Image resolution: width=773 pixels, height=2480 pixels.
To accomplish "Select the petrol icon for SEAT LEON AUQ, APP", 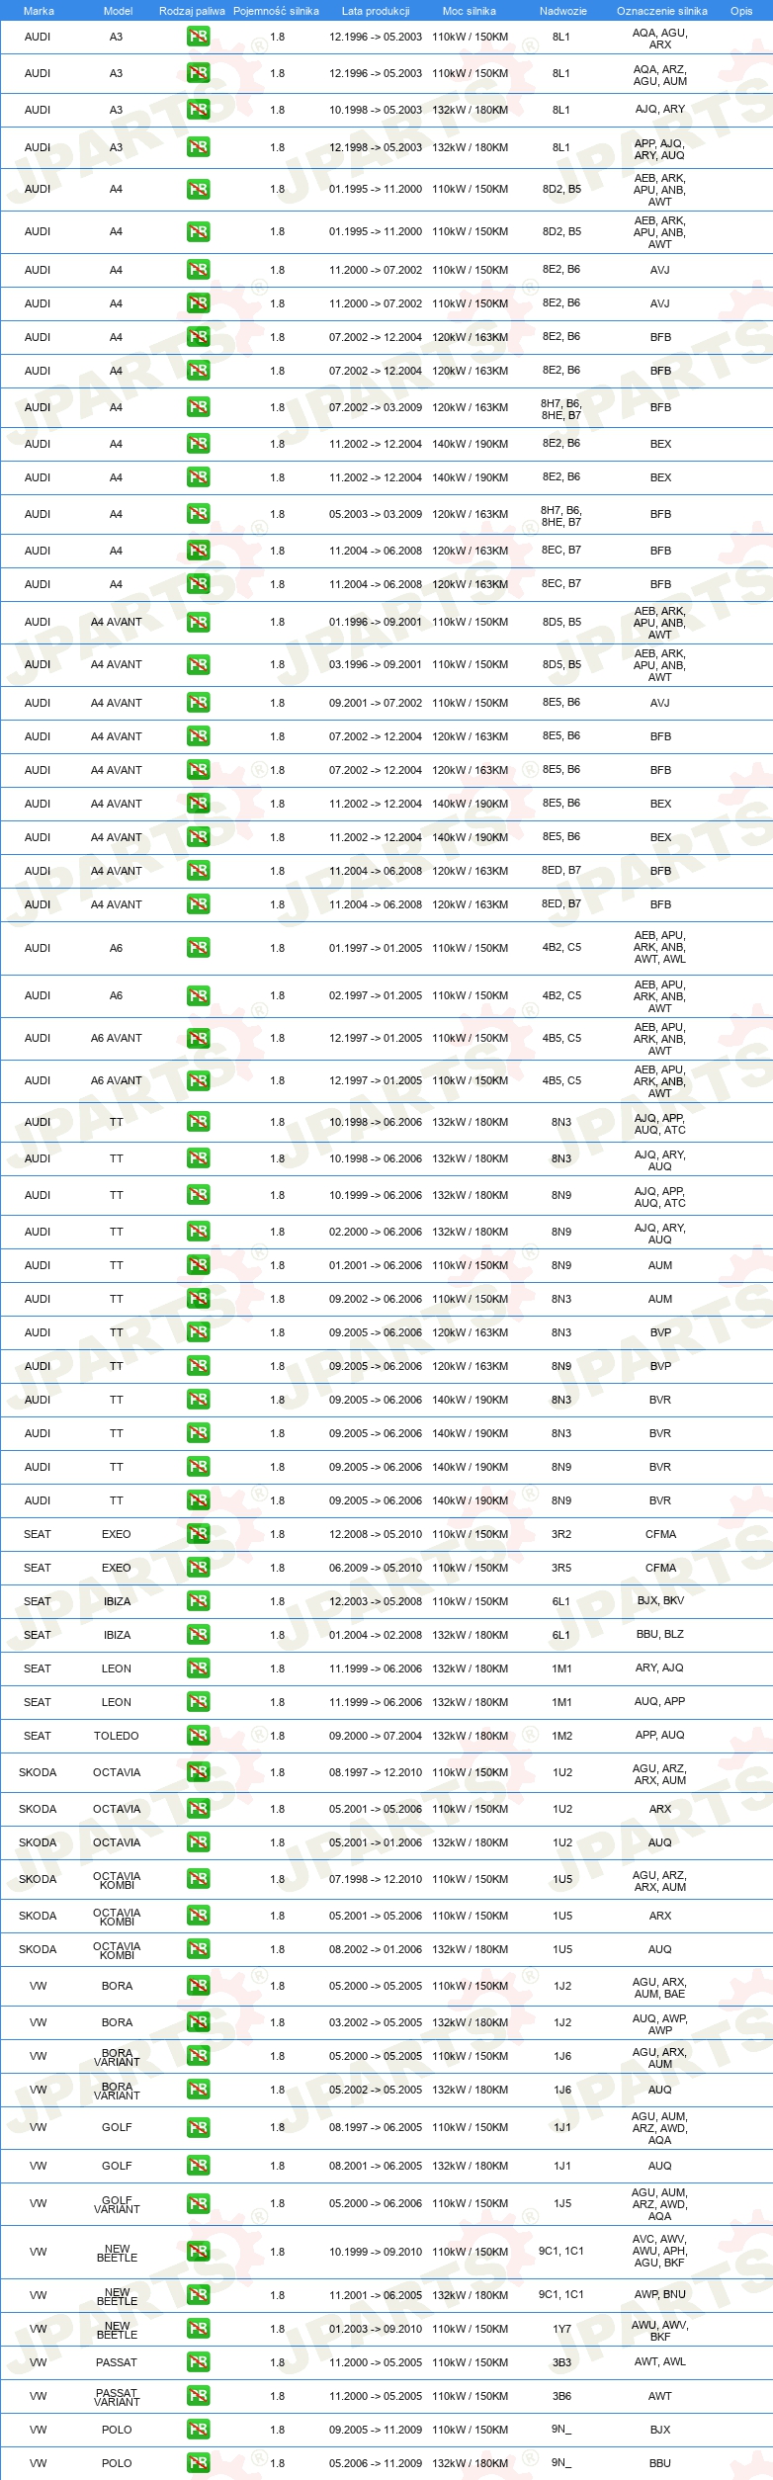I will (x=199, y=1703).
